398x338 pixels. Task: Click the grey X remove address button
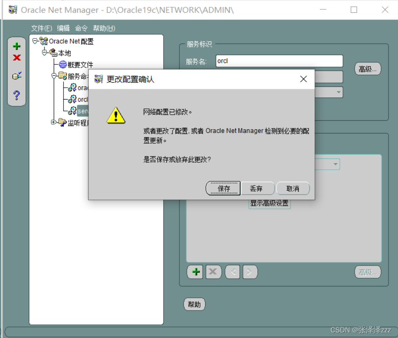pos(213,272)
